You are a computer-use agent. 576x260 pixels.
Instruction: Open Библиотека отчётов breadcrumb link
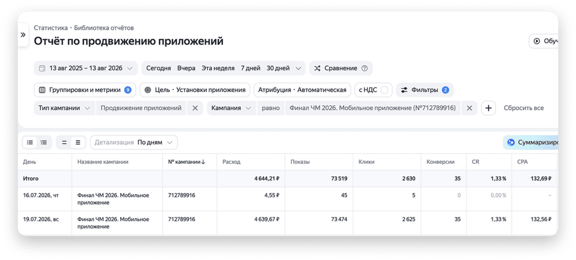pos(104,28)
